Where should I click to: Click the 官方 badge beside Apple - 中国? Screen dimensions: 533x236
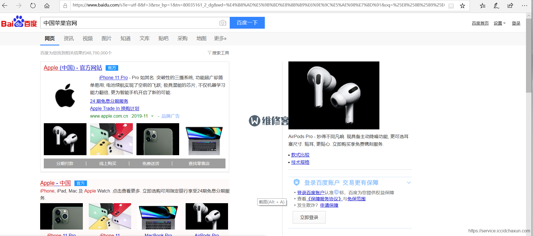(81, 183)
